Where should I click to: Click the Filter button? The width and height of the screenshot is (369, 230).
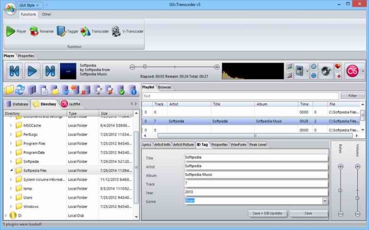coord(352,96)
